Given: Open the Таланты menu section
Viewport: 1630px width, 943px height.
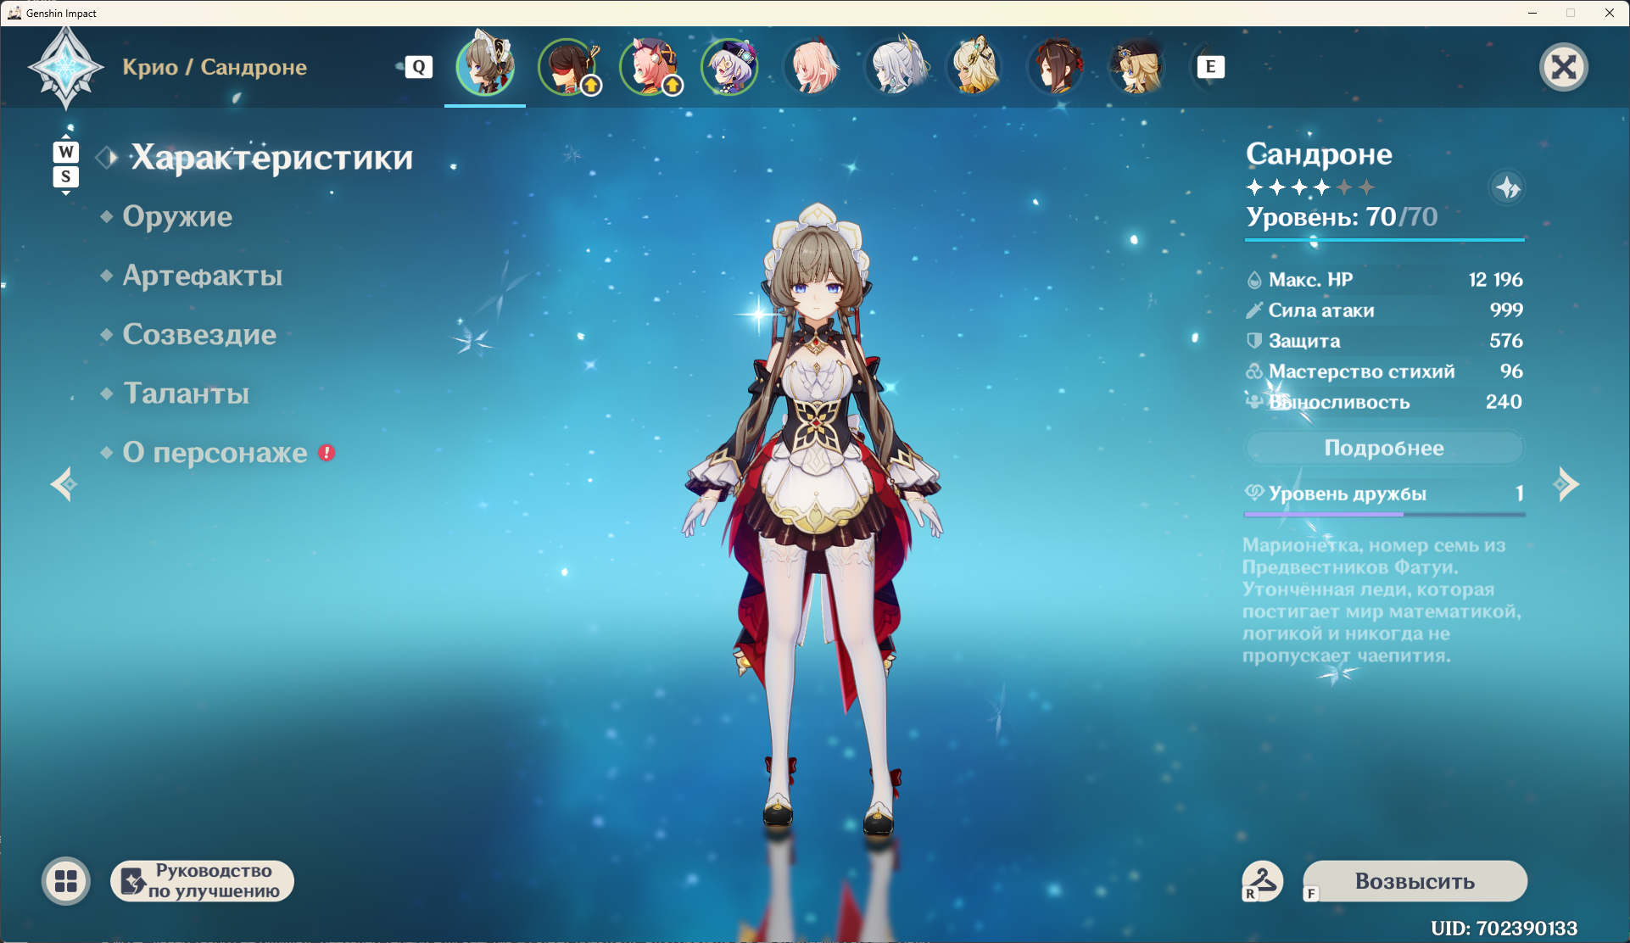Looking at the screenshot, I should click(187, 393).
